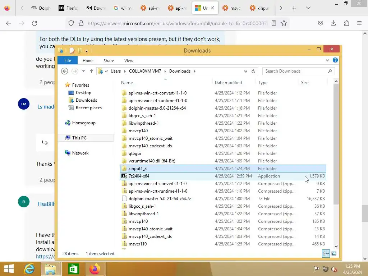Click the Properties quick access icon
The height and width of the screenshot is (276, 368).
[x=72, y=50]
